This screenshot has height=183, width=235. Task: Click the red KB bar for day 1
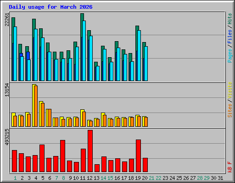click(x=14, y=161)
